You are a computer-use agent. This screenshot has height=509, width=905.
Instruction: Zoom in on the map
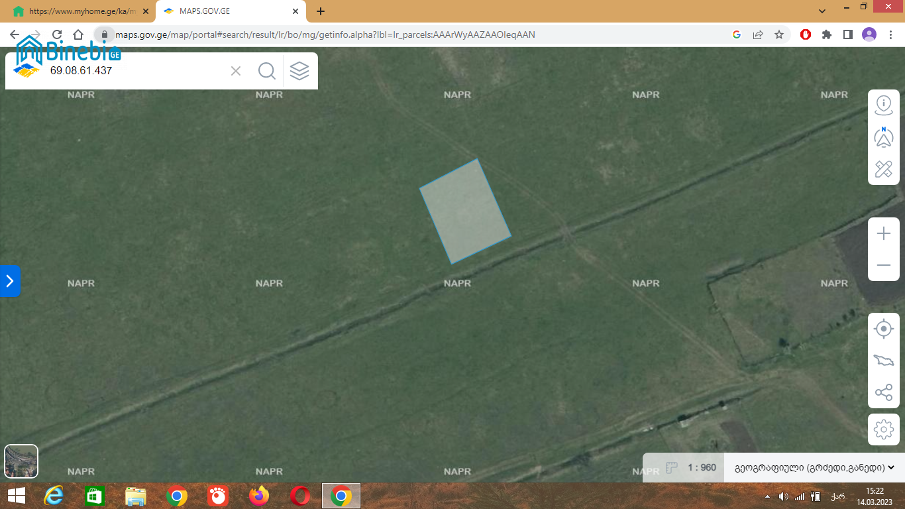click(884, 233)
